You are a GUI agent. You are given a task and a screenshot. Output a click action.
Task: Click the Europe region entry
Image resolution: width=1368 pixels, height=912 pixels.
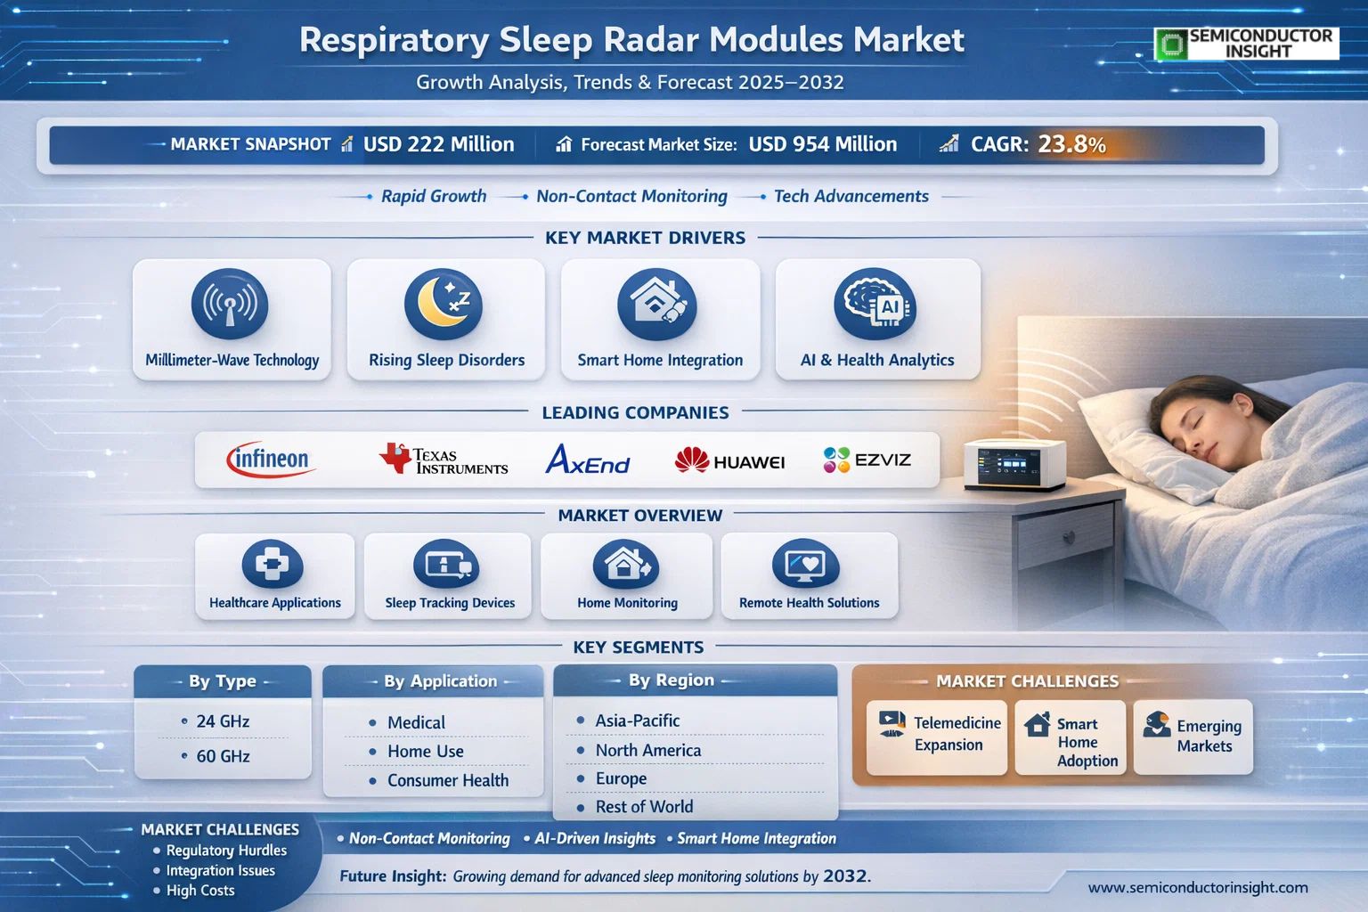[621, 778]
